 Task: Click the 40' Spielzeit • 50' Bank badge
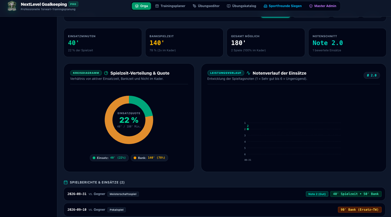pos(356,194)
